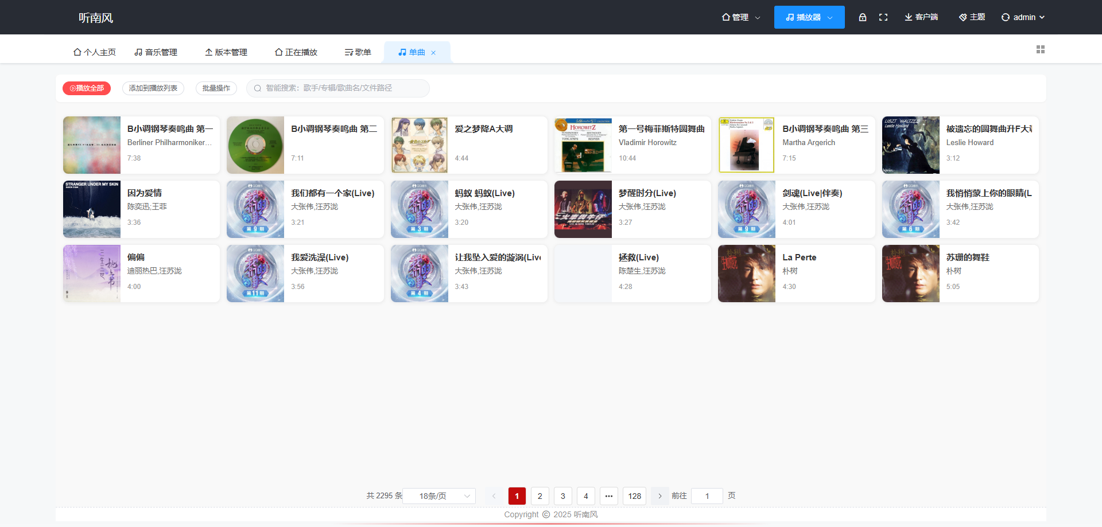Viewport: 1102px width, 527px height.
Task: Click the more pages ellipsis
Action: (x=609, y=496)
